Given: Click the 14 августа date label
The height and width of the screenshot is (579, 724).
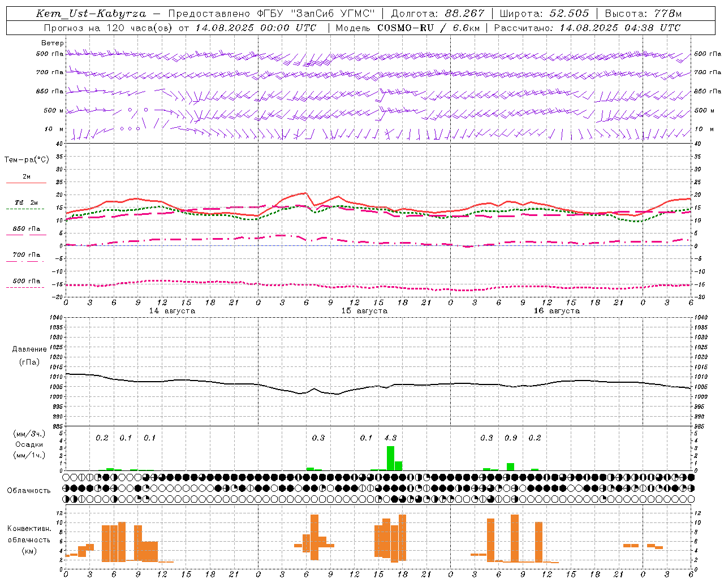Looking at the screenshot, I should [x=172, y=311].
